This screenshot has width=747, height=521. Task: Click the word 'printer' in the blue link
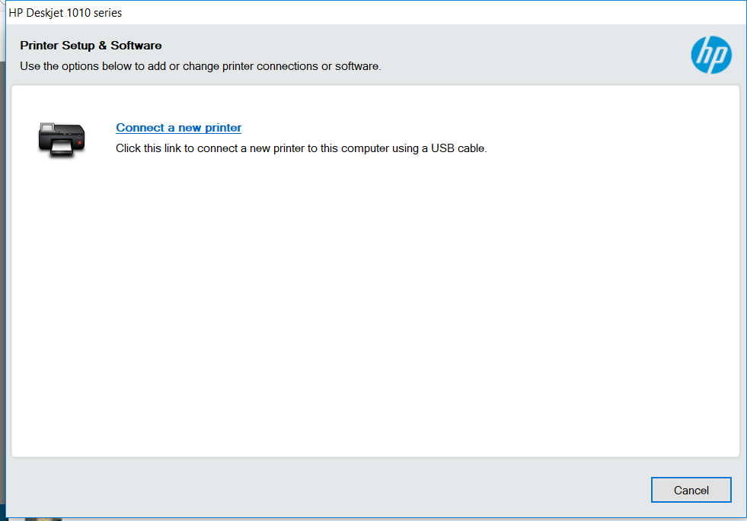click(x=223, y=128)
